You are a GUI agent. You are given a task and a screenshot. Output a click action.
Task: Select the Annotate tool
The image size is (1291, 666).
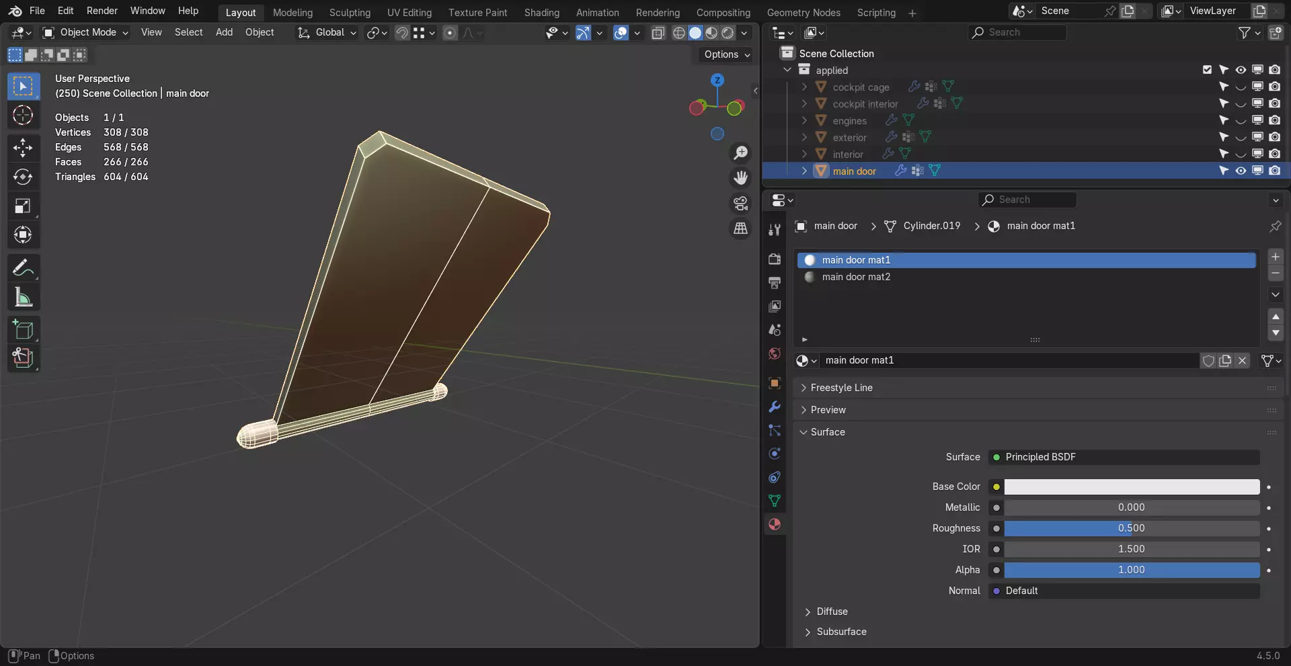[23, 268]
